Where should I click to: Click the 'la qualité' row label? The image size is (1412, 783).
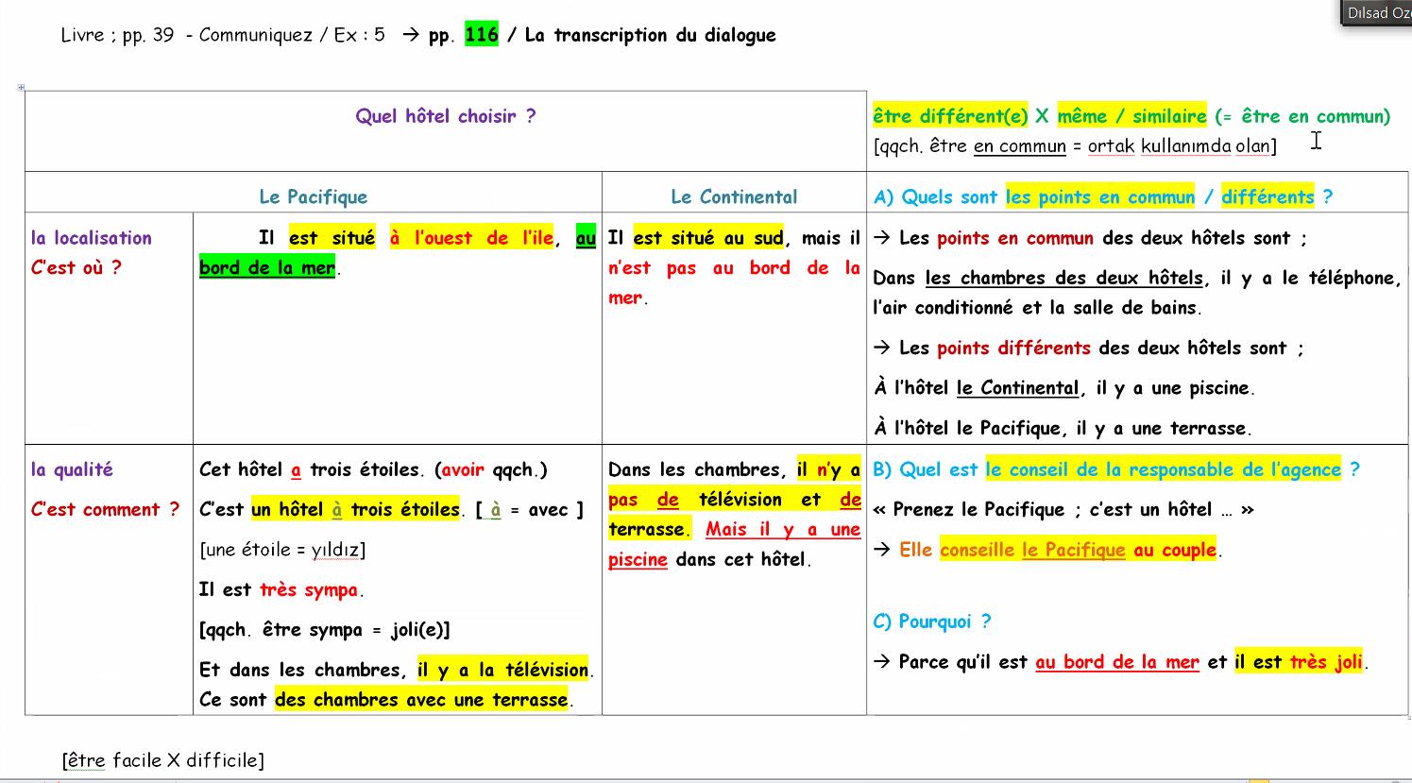point(72,469)
